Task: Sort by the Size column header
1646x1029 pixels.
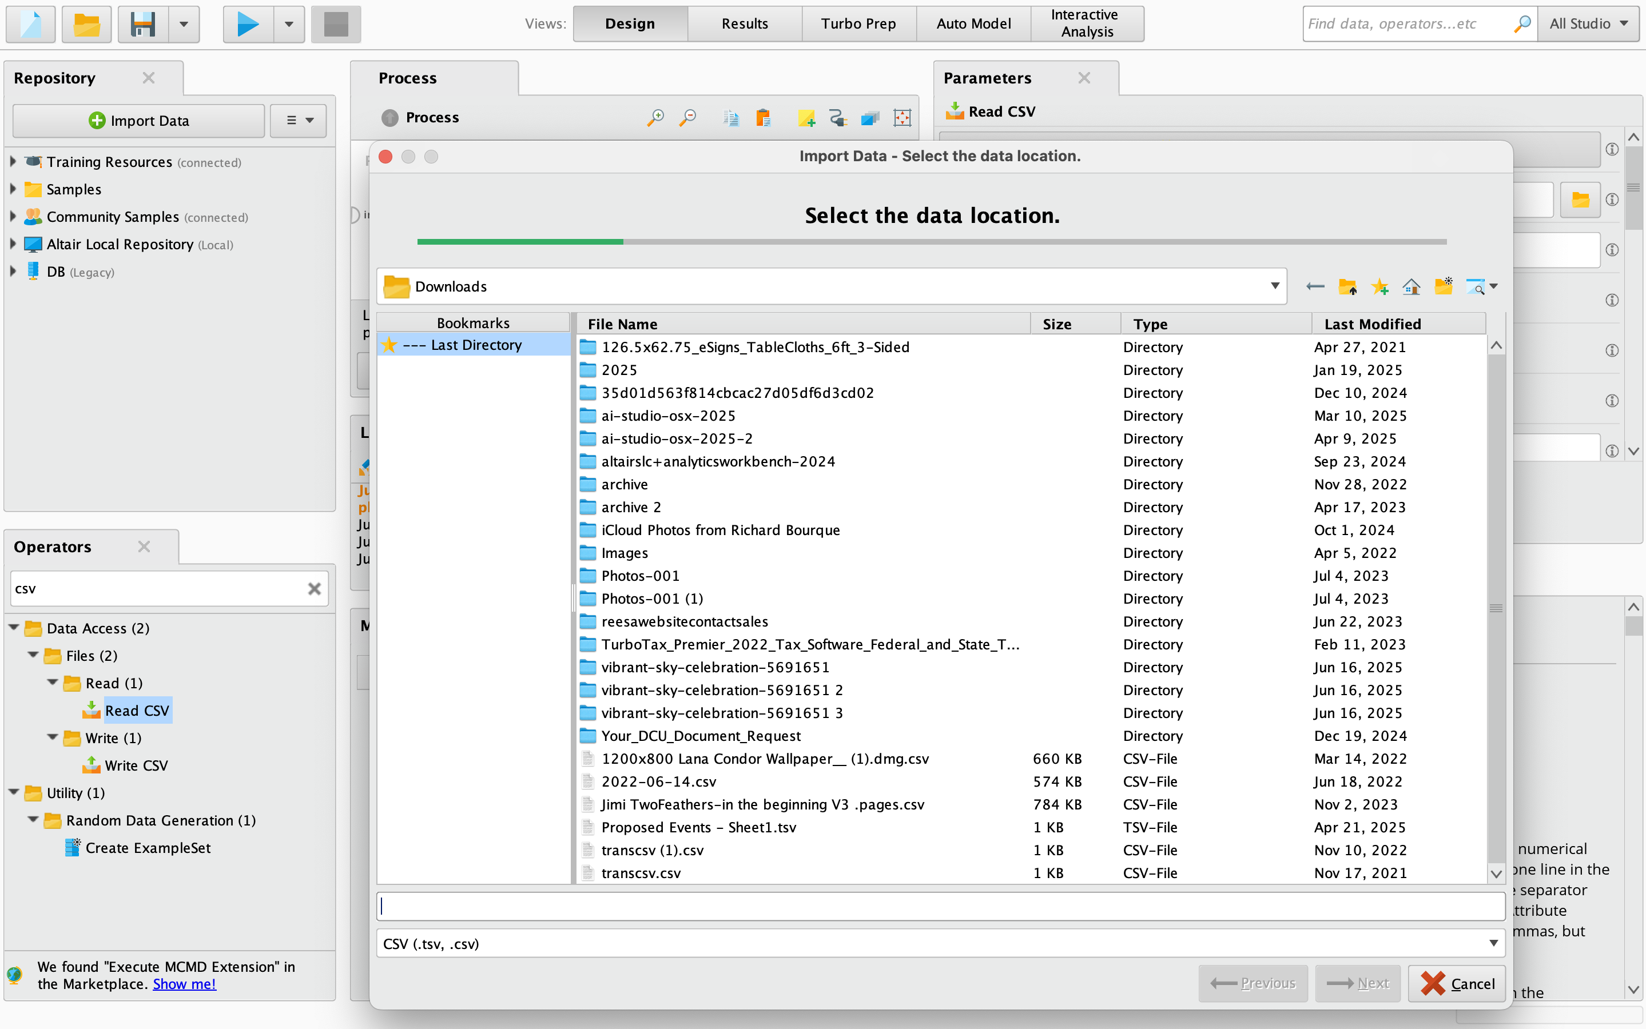Action: click(1076, 324)
